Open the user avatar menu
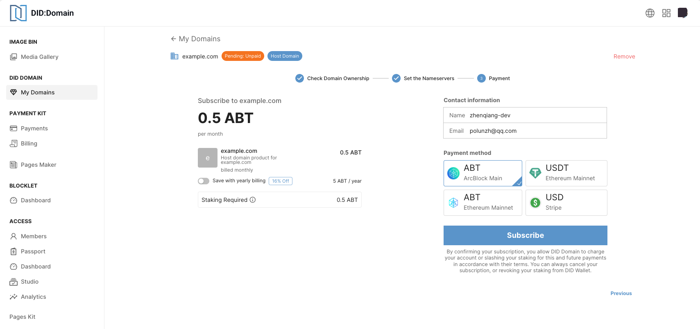700x329 pixels. pyautogui.click(x=682, y=13)
